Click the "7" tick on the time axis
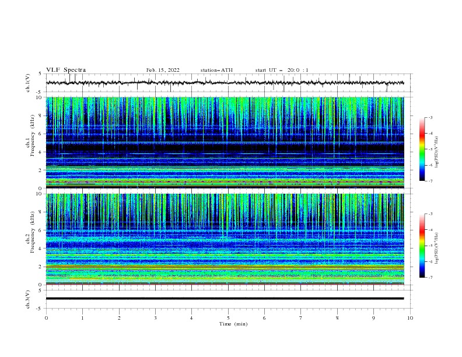Viewport: 462px width, 357px height. [300, 318]
